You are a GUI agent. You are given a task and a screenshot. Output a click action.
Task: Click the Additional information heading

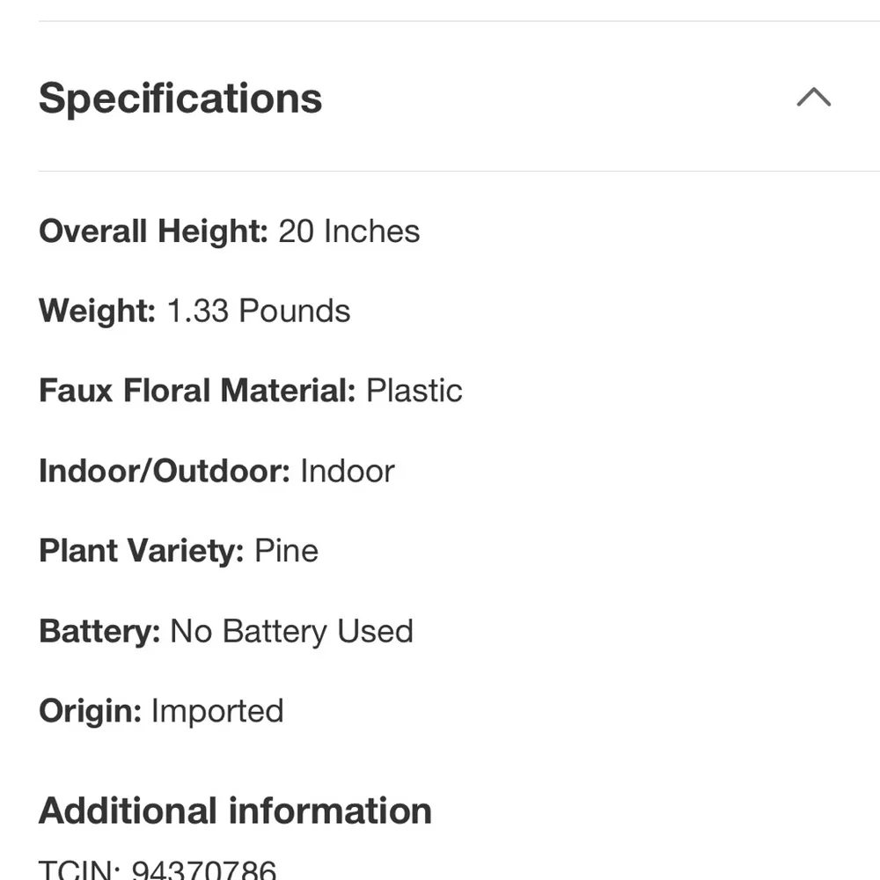click(235, 811)
